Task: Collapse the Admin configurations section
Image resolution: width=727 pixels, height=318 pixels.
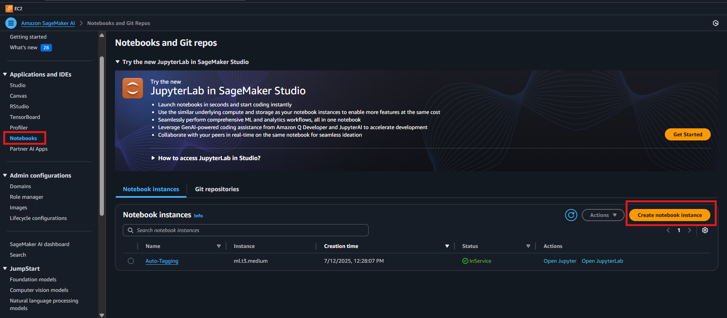Action: pos(5,175)
